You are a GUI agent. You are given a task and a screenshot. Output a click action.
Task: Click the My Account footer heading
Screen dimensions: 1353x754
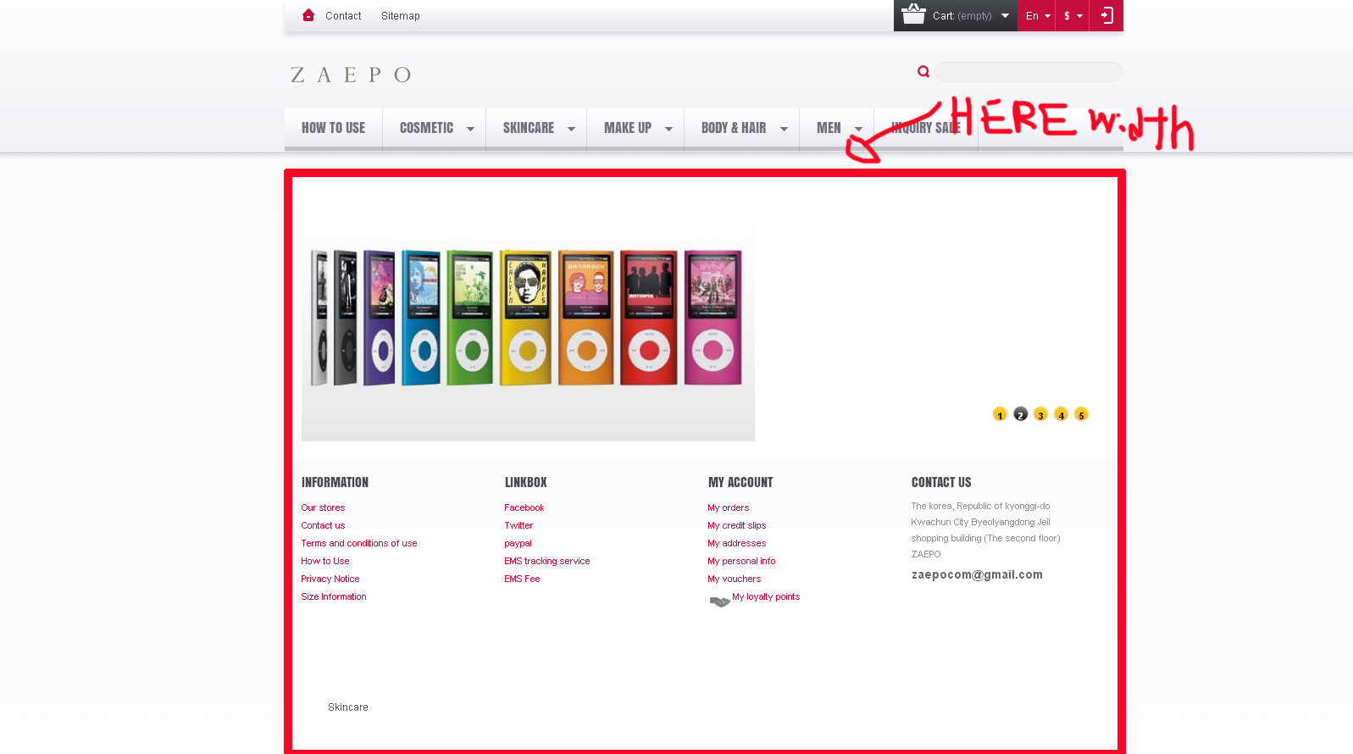[x=740, y=482]
